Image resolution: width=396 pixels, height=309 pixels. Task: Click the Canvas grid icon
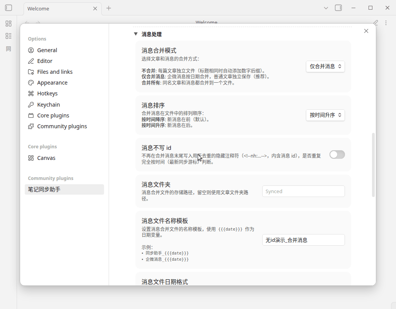click(31, 158)
